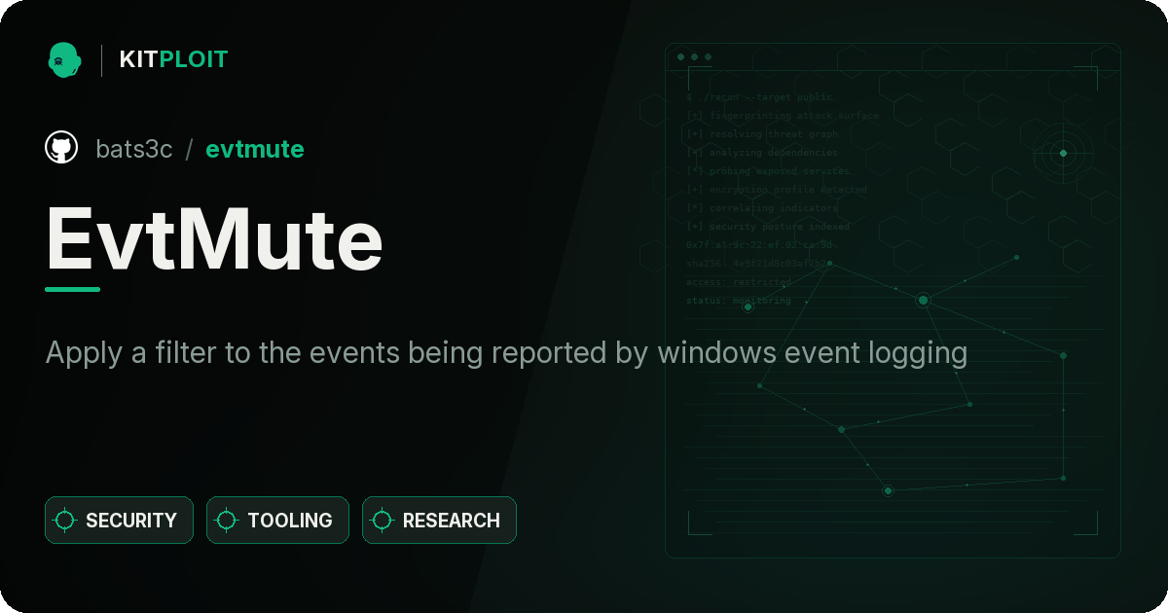Select the 'security posture indexed' terminal line
This screenshot has height=613, width=1168.
pos(767,226)
